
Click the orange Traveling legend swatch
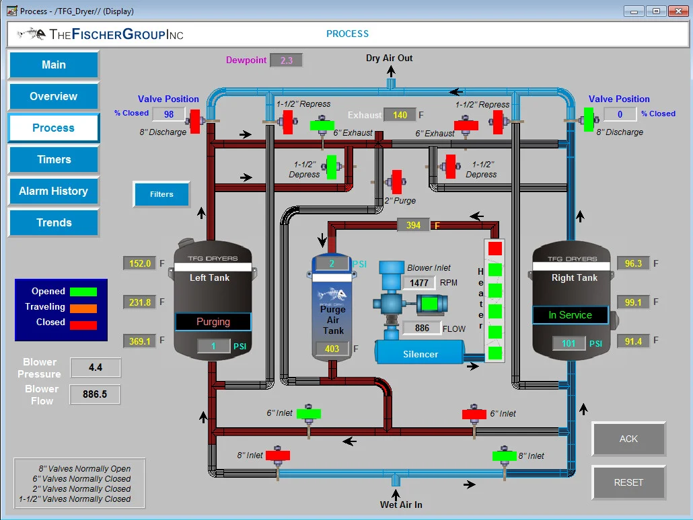[x=83, y=308]
